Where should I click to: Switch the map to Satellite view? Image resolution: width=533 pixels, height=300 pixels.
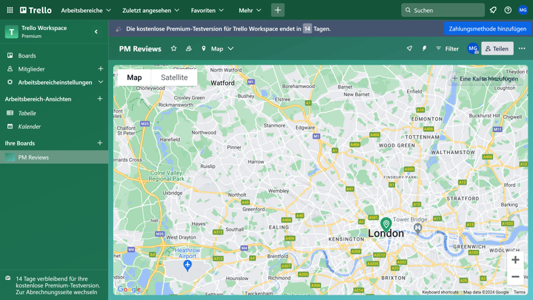(x=174, y=77)
